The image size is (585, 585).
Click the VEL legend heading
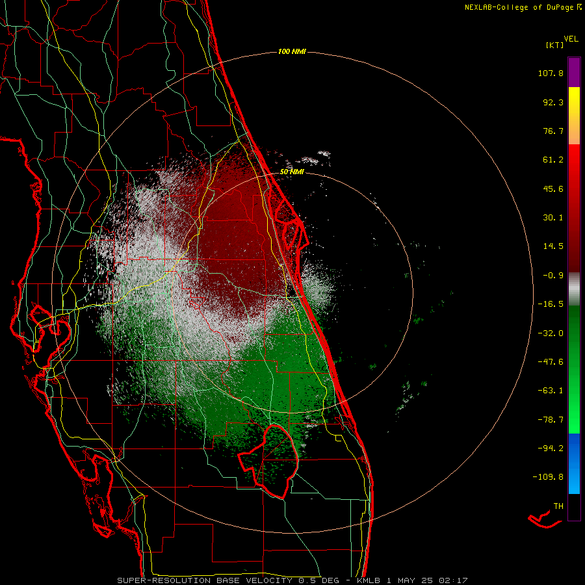pos(571,39)
